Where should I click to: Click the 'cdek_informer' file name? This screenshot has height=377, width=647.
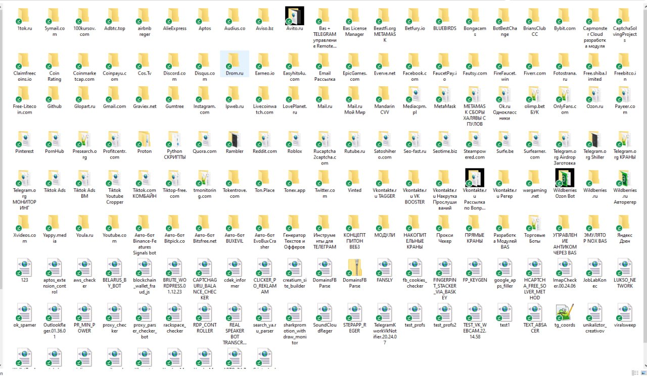pyautogui.click(x=234, y=283)
